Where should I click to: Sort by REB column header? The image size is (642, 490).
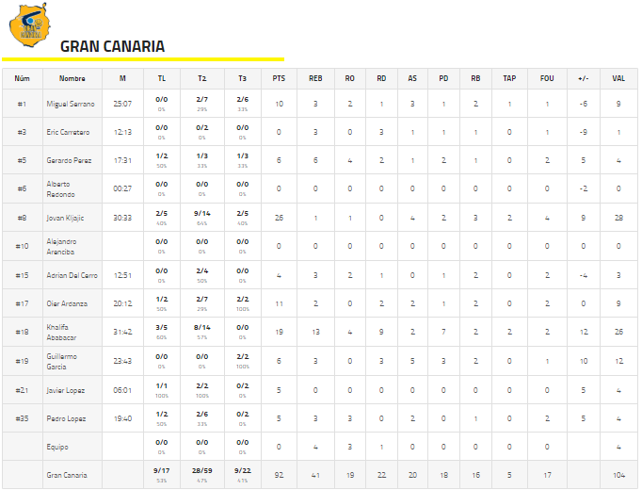pos(315,78)
